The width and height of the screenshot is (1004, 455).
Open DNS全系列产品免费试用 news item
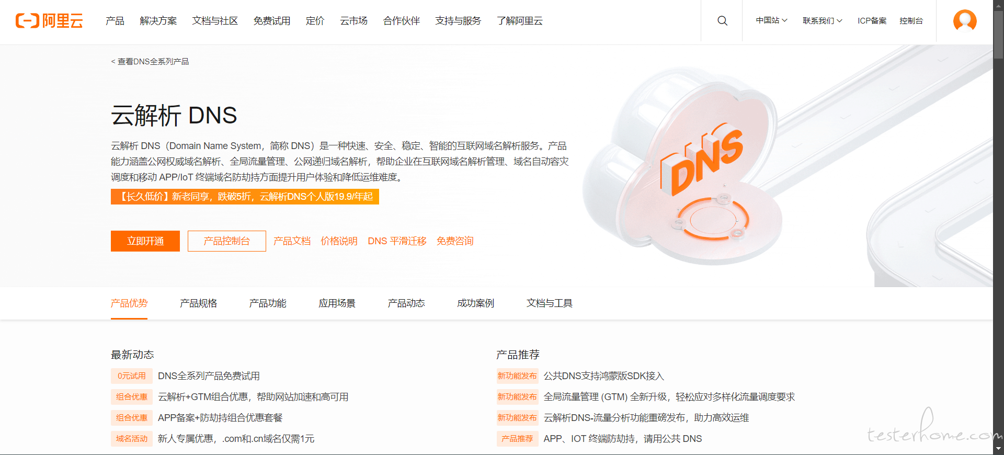pos(209,376)
